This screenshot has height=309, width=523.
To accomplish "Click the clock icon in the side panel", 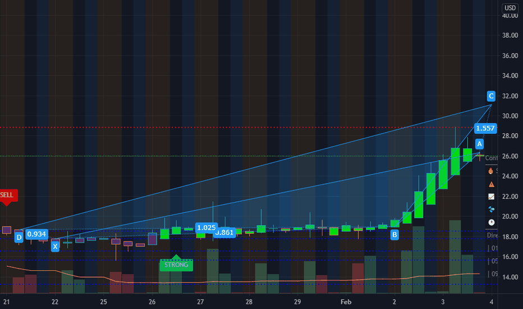I will (x=492, y=222).
